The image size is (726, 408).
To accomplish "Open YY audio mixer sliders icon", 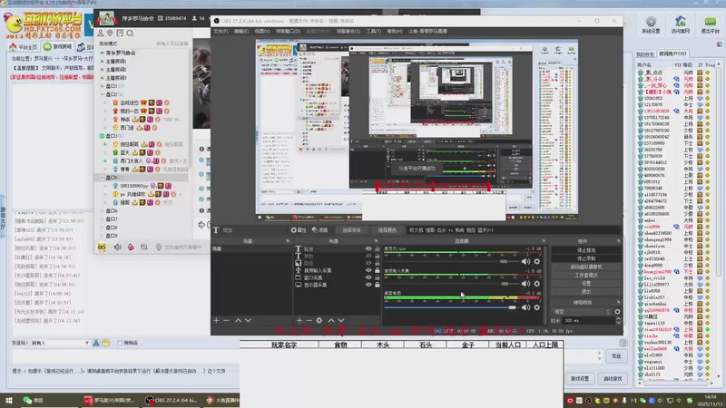I will [144, 248].
